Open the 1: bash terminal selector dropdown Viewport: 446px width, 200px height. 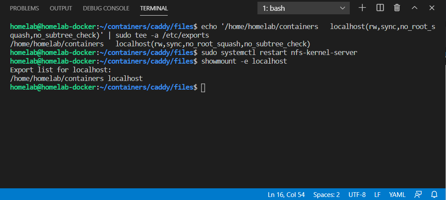pos(303,8)
